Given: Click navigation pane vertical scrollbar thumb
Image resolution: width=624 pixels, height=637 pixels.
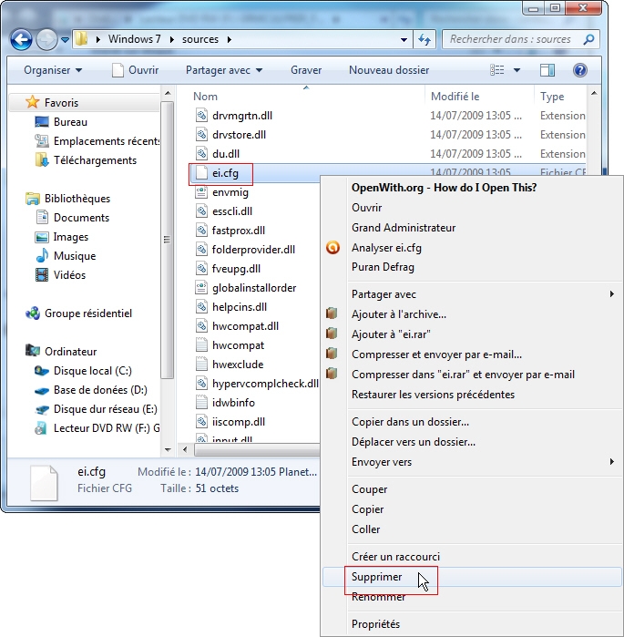Looking at the screenshot, I should 167,240.
